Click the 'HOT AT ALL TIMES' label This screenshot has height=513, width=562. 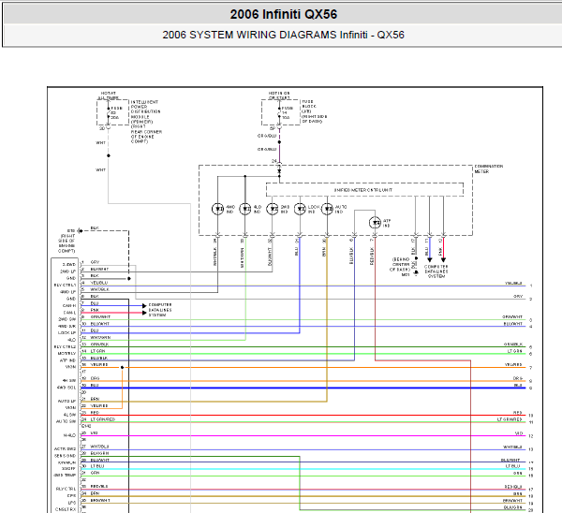[x=109, y=95]
